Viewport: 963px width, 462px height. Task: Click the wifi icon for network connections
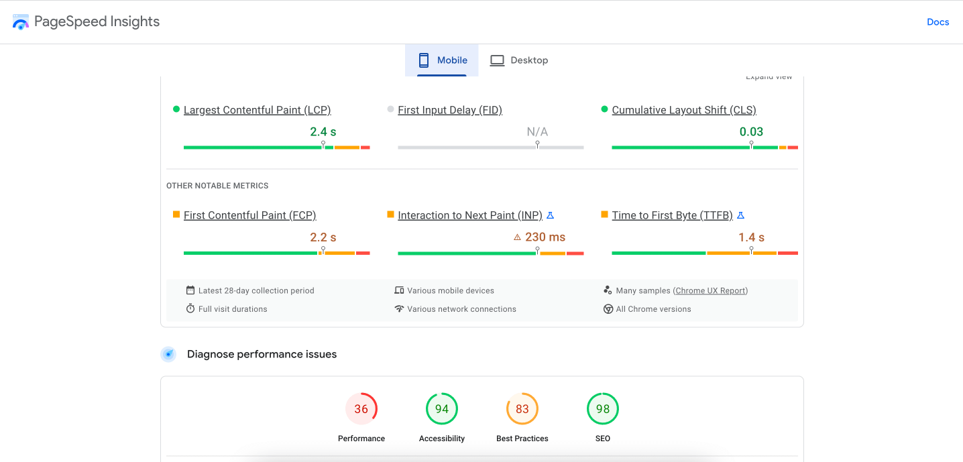coord(400,309)
